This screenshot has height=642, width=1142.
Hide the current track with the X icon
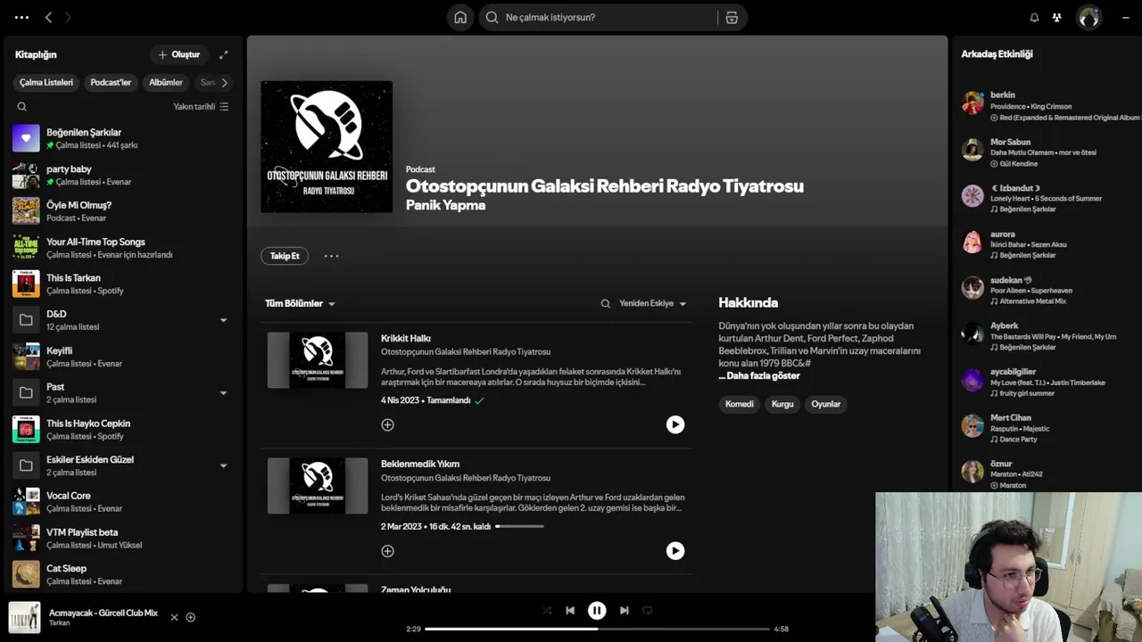click(174, 617)
